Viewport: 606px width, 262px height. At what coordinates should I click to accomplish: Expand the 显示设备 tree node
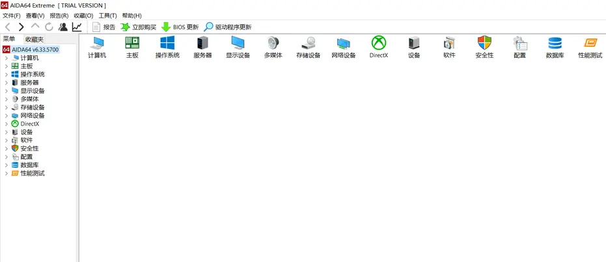(7, 91)
